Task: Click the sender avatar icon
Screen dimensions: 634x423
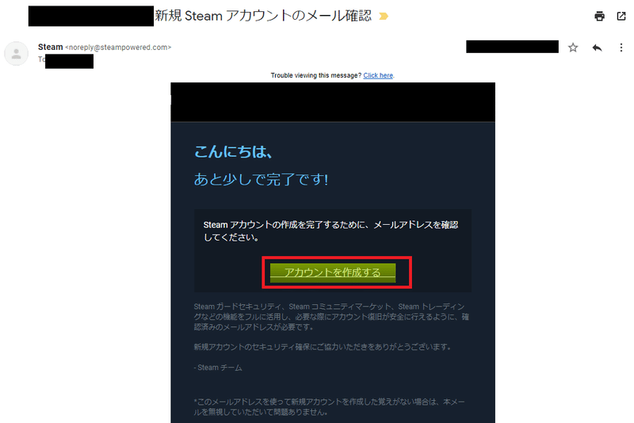Action: (x=16, y=53)
